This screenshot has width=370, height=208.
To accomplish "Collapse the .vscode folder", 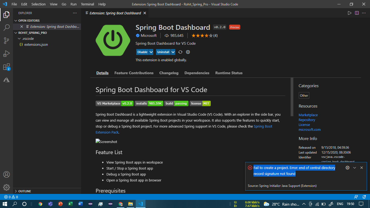I will click(x=47, y=38).
